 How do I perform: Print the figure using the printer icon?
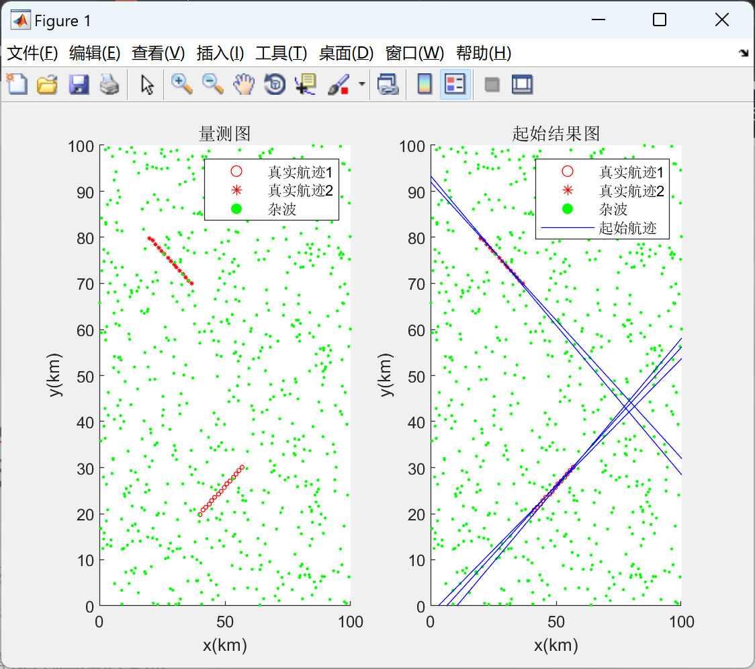[109, 84]
